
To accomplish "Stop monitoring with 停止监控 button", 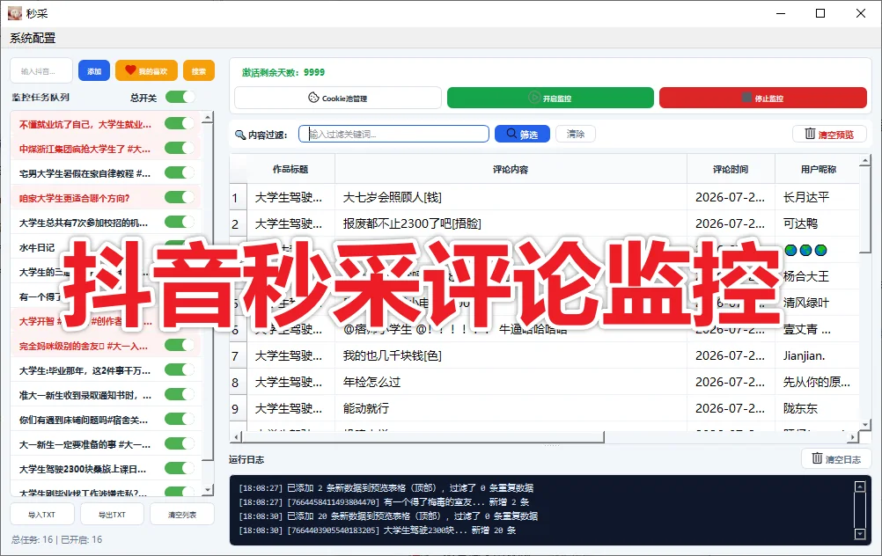I will [x=763, y=98].
